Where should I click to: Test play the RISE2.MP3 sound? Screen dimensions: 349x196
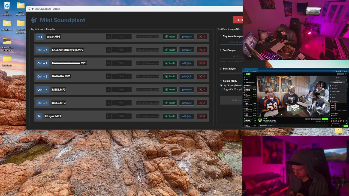pos(170,103)
